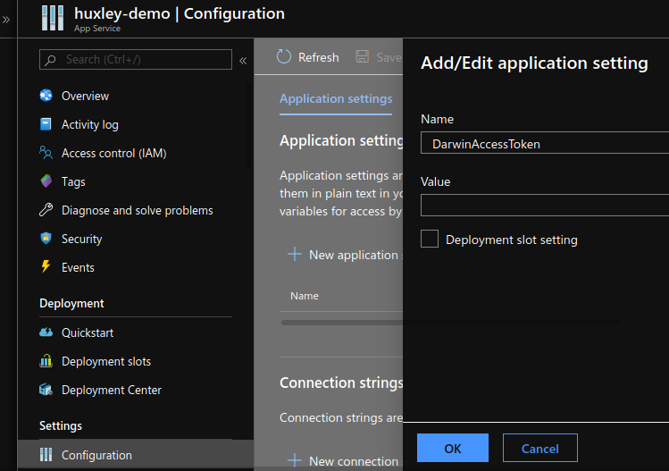Click the Events lightning bolt icon

[x=46, y=266]
